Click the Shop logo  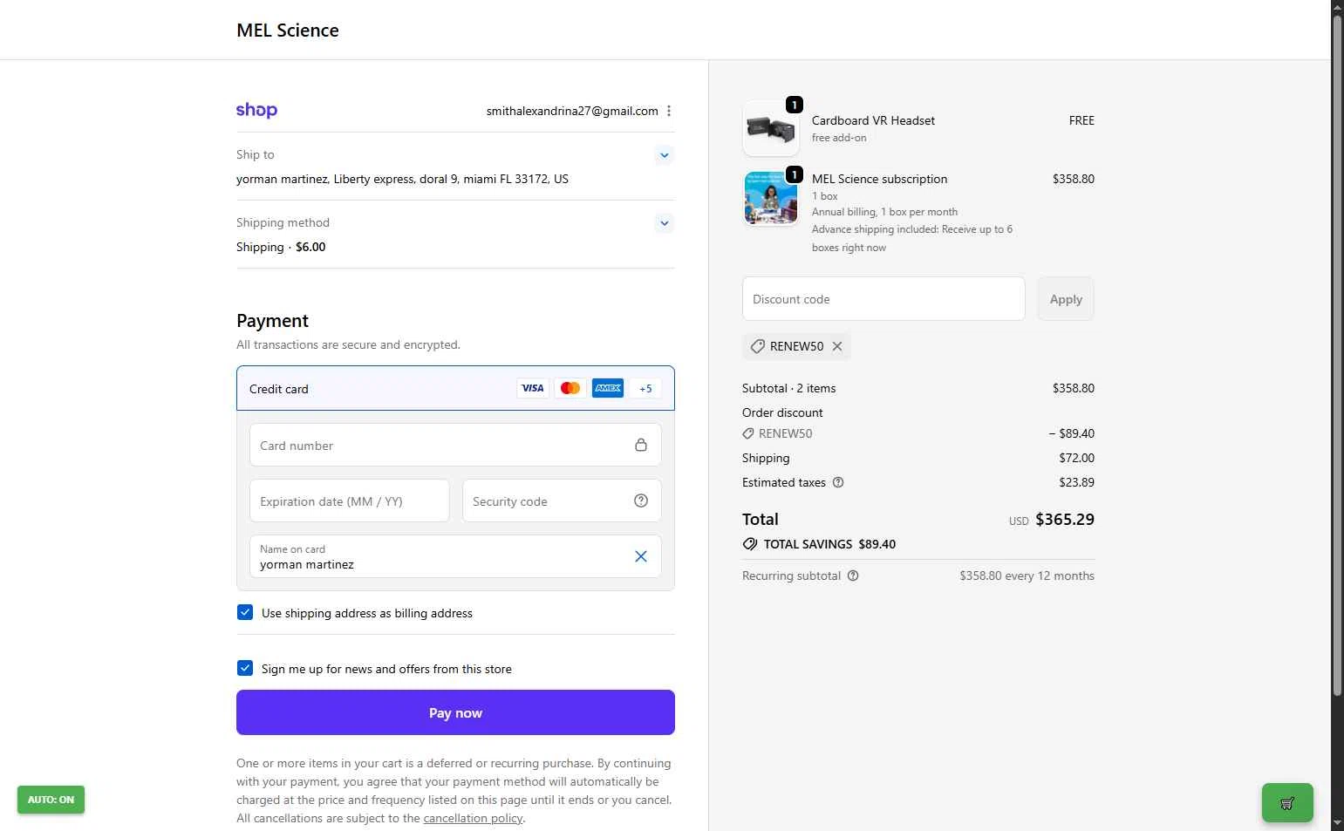point(256,111)
